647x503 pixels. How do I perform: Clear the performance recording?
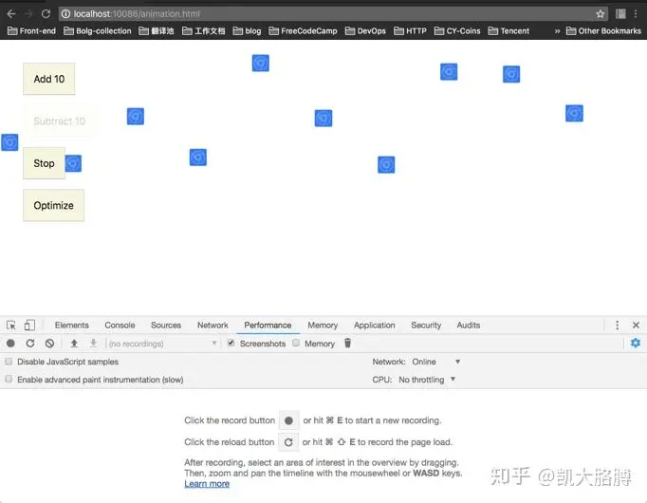point(49,344)
